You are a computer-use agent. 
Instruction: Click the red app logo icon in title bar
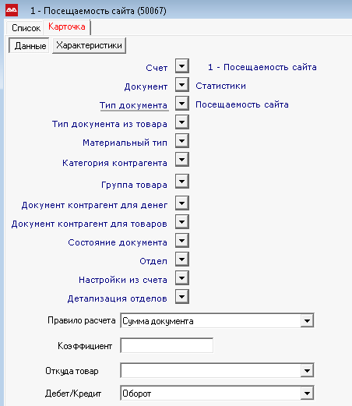point(12,10)
